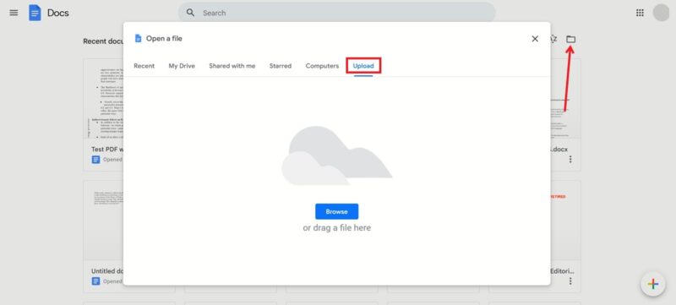The width and height of the screenshot is (676, 305).
Task: Click the Docs file icon beside Test PDF
Action: click(95, 160)
